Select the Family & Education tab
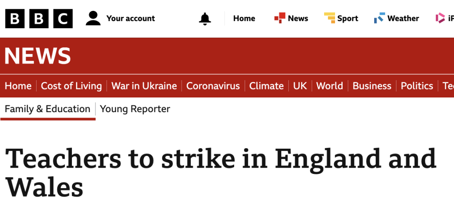The height and width of the screenshot is (210, 454). pyautogui.click(x=48, y=109)
